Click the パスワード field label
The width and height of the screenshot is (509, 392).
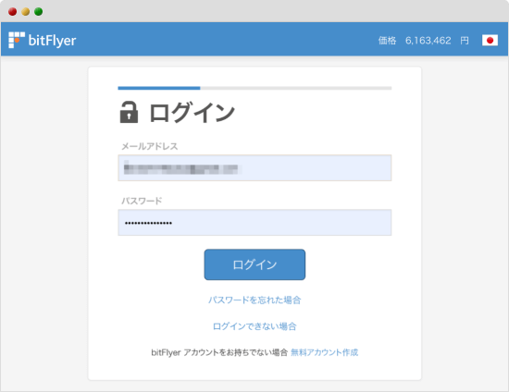click(x=142, y=201)
